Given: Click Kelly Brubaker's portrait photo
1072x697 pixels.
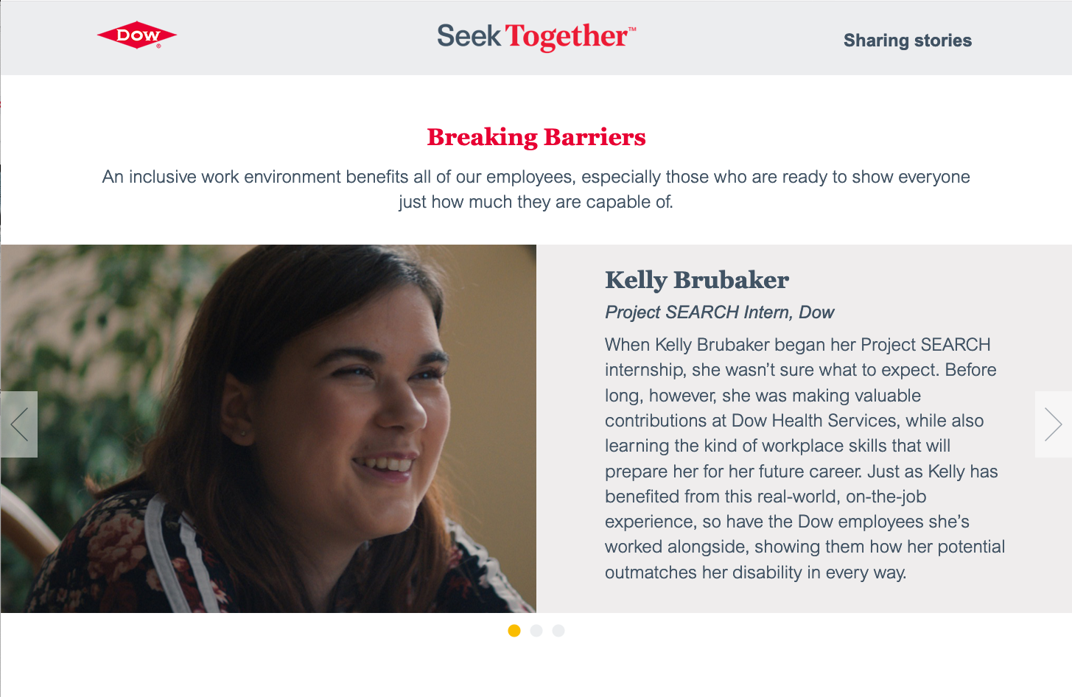Looking at the screenshot, I should coord(268,428).
